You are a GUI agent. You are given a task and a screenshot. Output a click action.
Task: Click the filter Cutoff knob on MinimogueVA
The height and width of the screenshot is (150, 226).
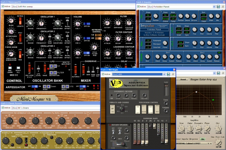click(107, 23)
